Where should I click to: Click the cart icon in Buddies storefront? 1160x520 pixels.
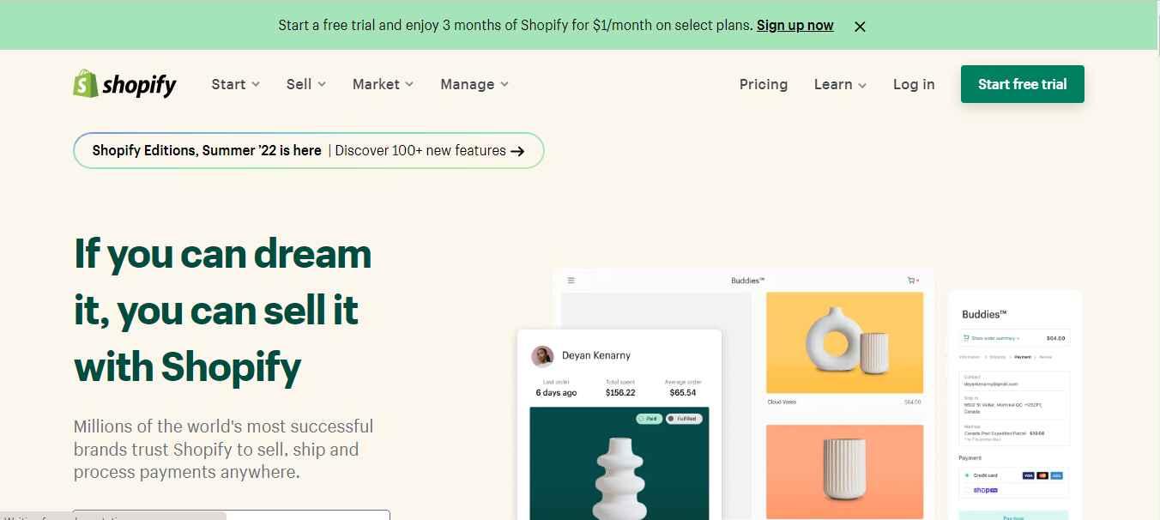click(x=913, y=281)
